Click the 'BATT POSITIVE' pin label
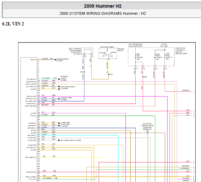Viewport: 201px width, 182px height. pyautogui.click(x=30, y=106)
